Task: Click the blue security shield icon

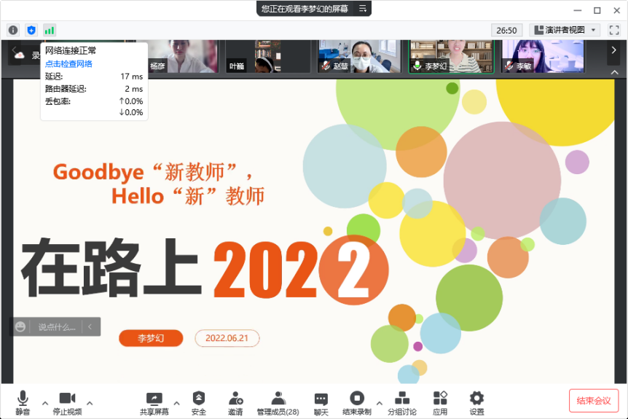Action: [x=31, y=30]
